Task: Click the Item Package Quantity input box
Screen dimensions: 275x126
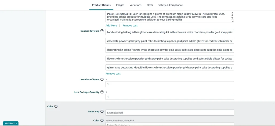Action: [169, 97]
